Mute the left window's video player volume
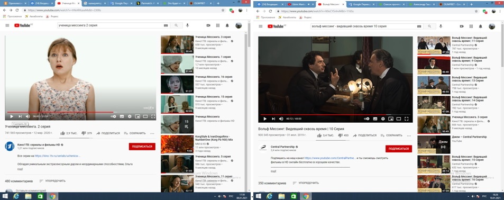The image size is (504, 200). (x=28, y=116)
